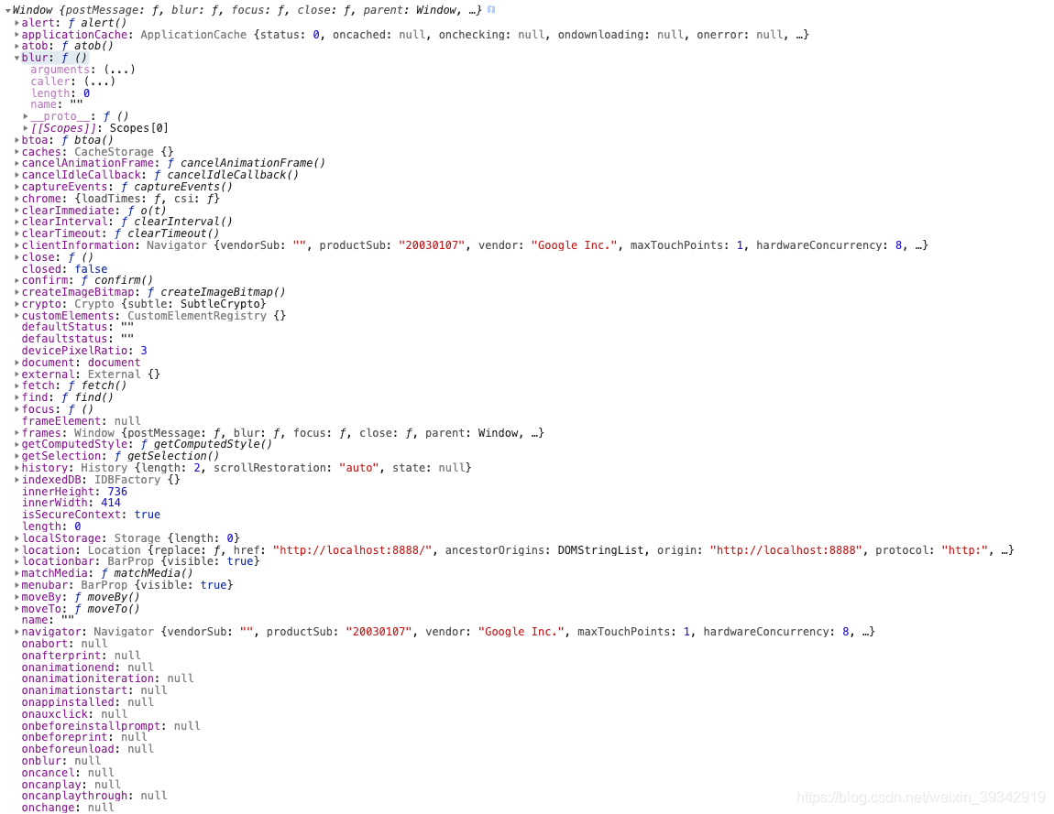
Task: Expand the cancelAnimationFrame property
Action: click(16, 163)
